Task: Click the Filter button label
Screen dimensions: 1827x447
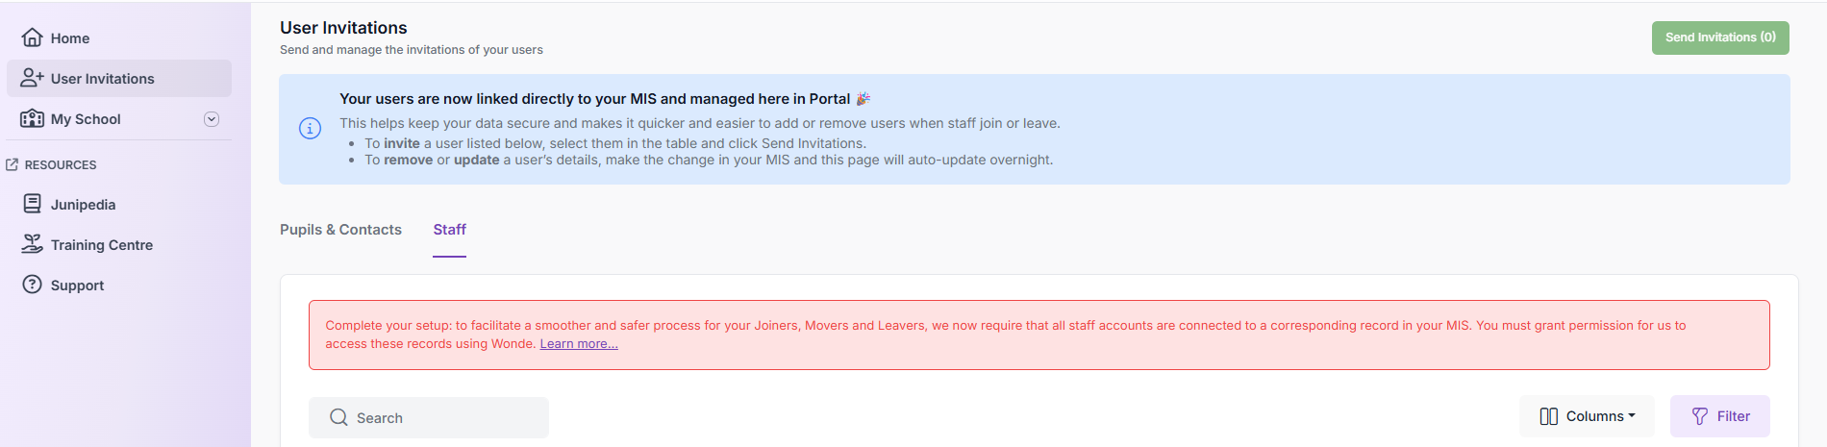Action: coord(1734,416)
